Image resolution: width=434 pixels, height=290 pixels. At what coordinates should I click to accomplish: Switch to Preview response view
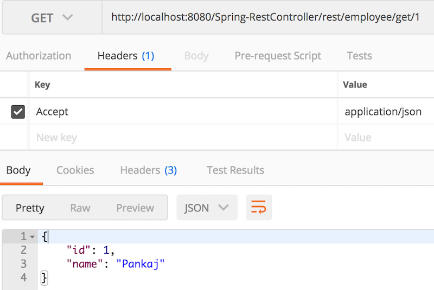coord(135,208)
